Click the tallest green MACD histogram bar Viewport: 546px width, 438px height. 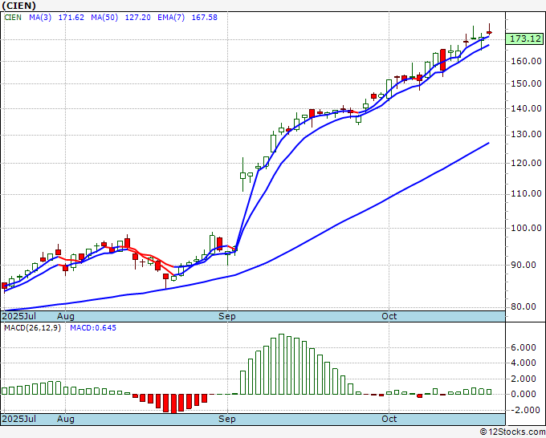click(x=281, y=364)
